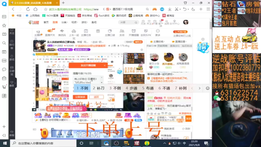Screen dimensions: 261x147
Task: Toggle the orange 关注 follow button beside 19497
Action: [138, 42]
